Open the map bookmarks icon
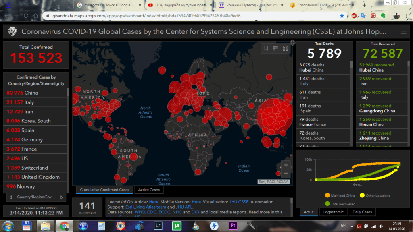The width and height of the screenshot is (413, 232). coord(266,48)
